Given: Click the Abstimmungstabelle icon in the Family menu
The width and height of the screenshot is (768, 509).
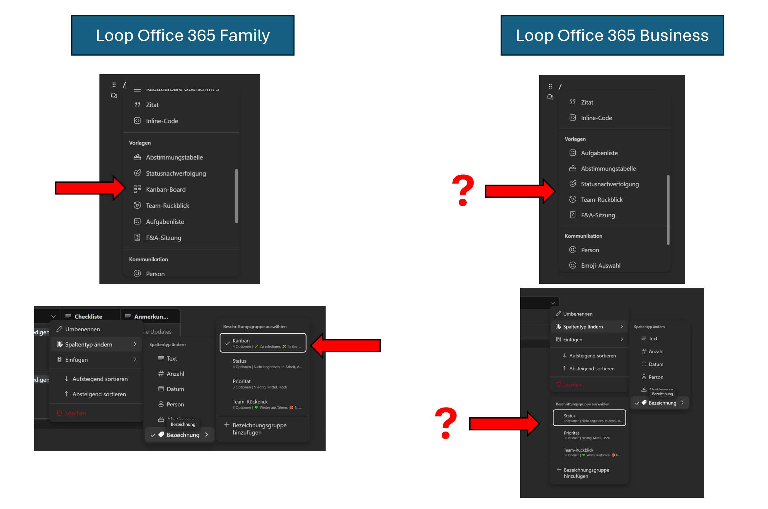Looking at the screenshot, I should [x=137, y=157].
